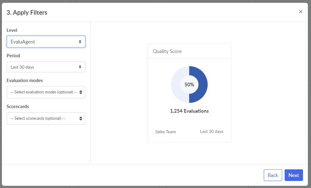Click the 3. Apply Filters heading
Screen dimensions: 311x188
[27, 13]
